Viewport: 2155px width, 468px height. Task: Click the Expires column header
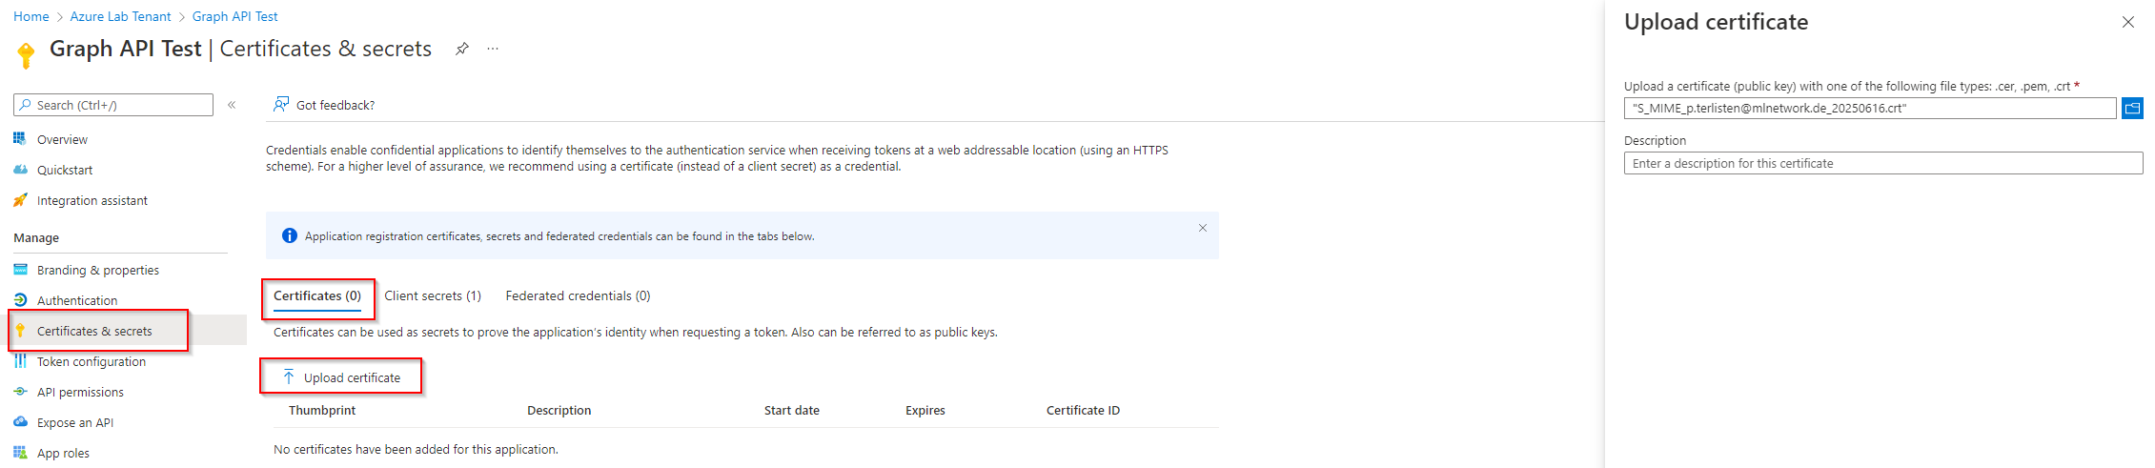click(x=925, y=411)
